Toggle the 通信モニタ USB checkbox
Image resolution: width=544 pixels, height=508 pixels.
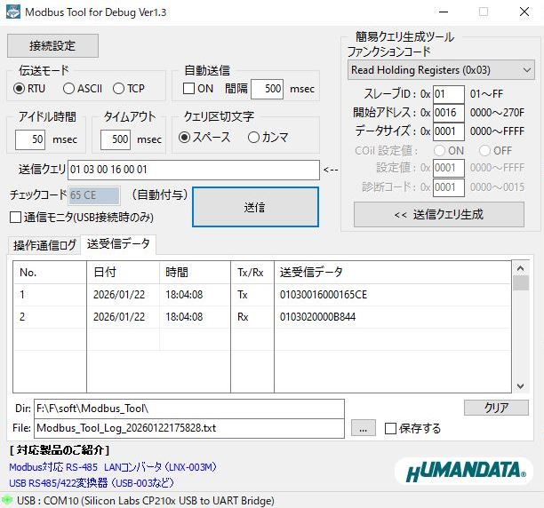pos(15,217)
